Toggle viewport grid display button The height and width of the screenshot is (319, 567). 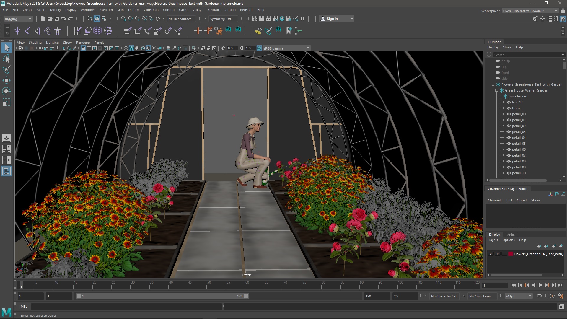pyautogui.click(x=83, y=48)
